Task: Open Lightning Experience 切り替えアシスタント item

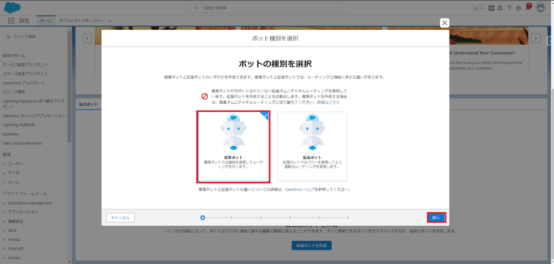Action: click(34, 103)
